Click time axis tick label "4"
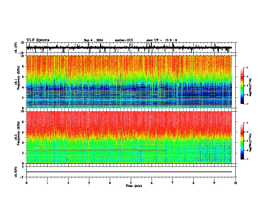The image size is (265, 205). click(110, 183)
